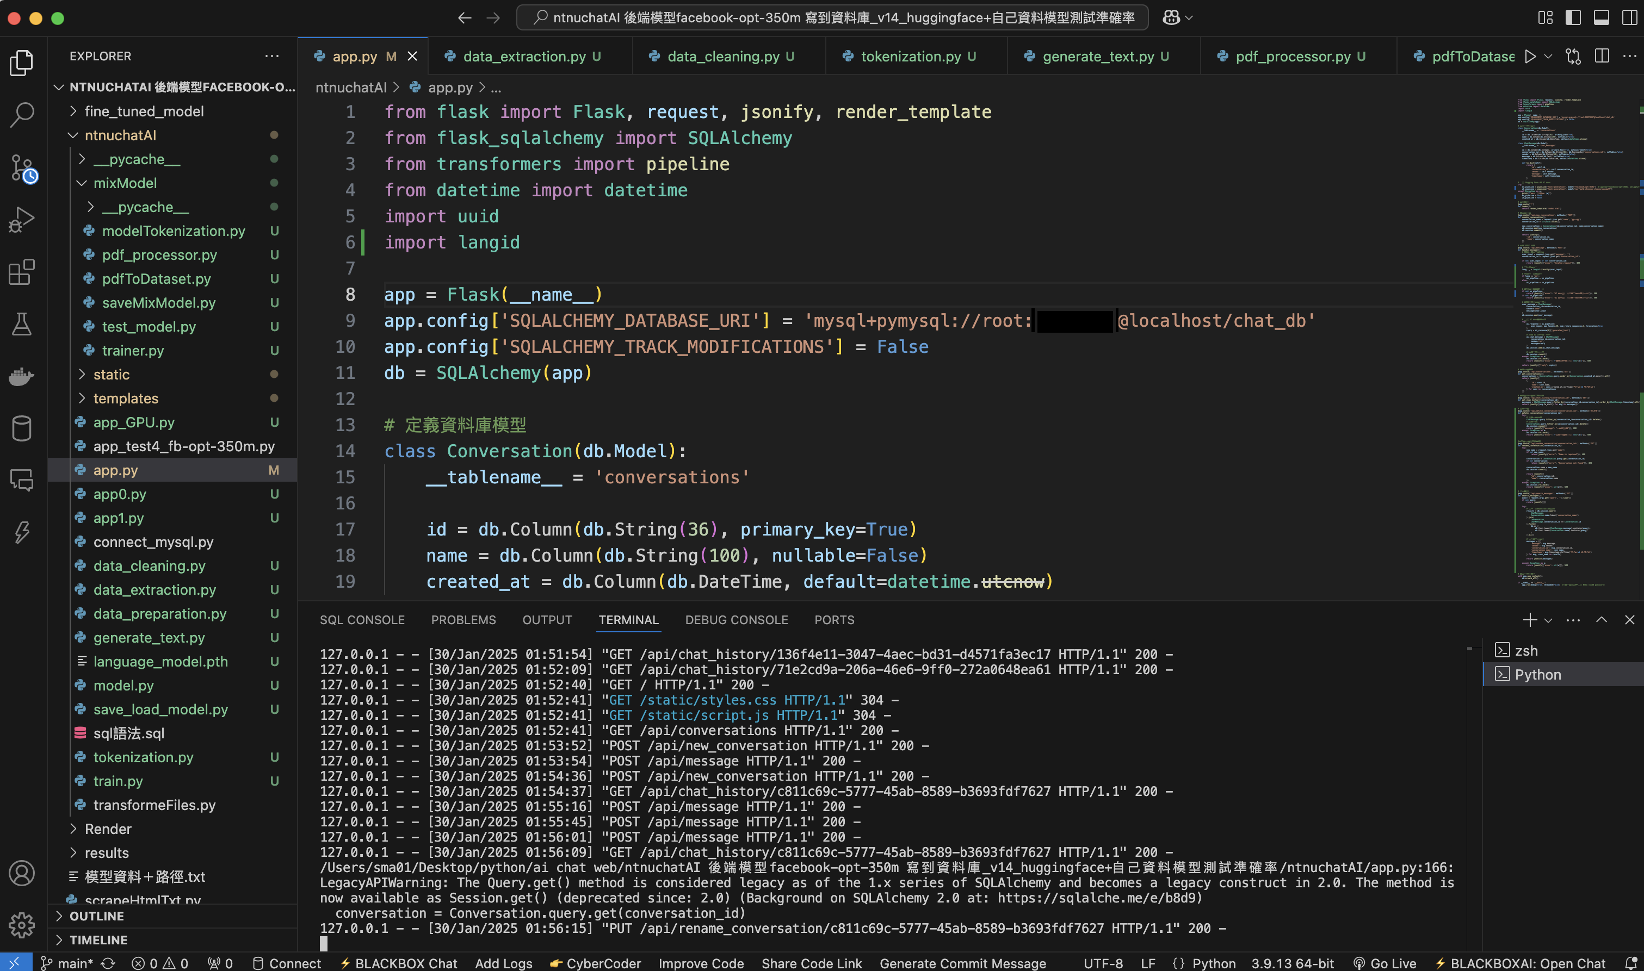Split the editor to the right

point(1602,57)
